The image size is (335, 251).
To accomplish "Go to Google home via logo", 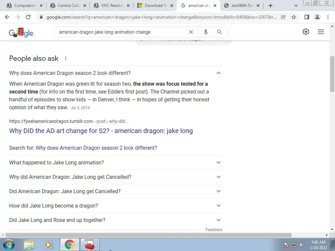I will click(21, 33).
